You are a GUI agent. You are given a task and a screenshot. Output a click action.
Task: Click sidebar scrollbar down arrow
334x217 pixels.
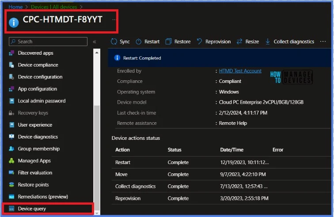[97, 213]
